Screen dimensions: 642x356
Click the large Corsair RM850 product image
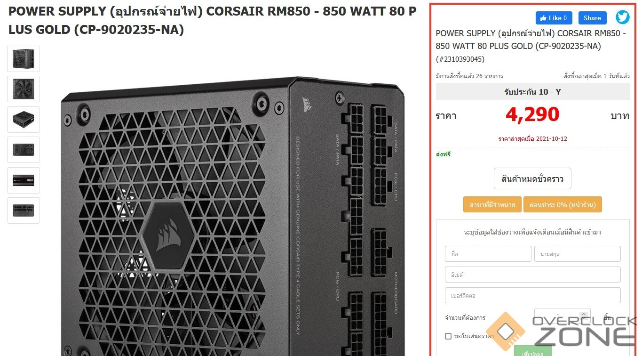click(x=233, y=217)
